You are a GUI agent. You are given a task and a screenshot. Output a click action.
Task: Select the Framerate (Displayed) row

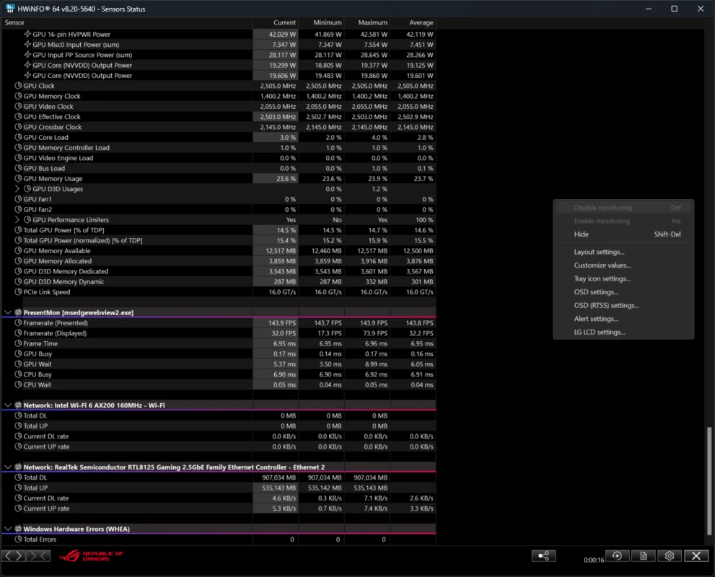point(219,333)
